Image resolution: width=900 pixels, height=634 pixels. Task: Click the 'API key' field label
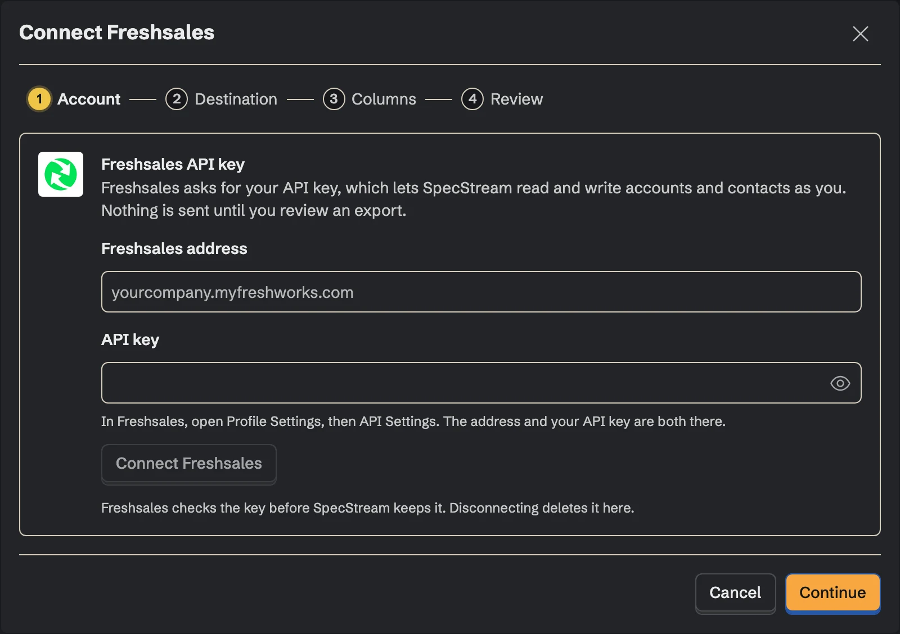[130, 339]
